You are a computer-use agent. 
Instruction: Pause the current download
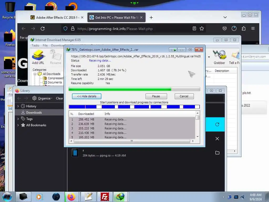click(x=156, y=96)
